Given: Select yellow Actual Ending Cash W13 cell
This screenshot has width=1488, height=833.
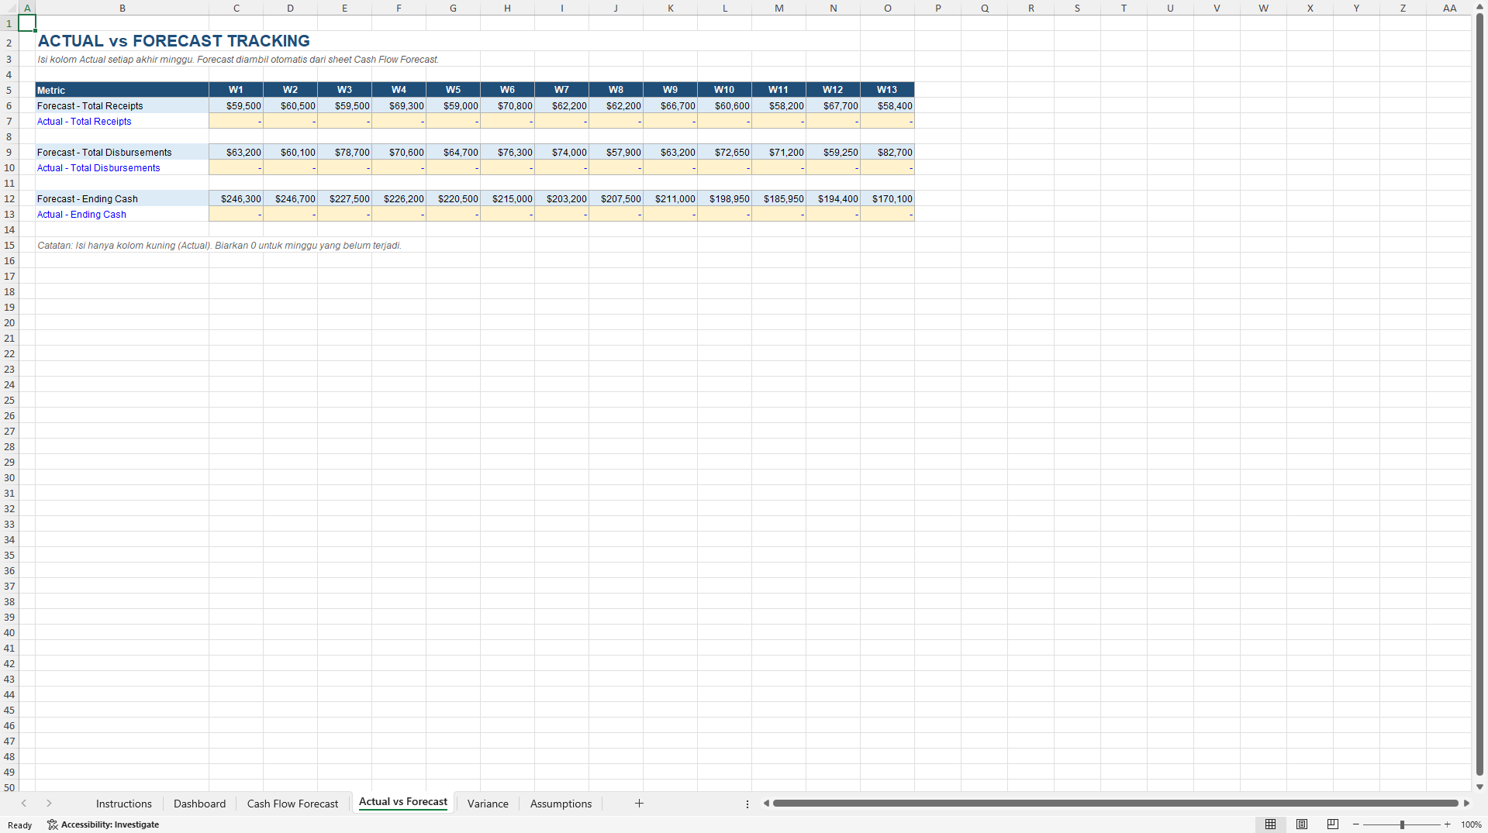Looking at the screenshot, I should click(x=888, y=214).
